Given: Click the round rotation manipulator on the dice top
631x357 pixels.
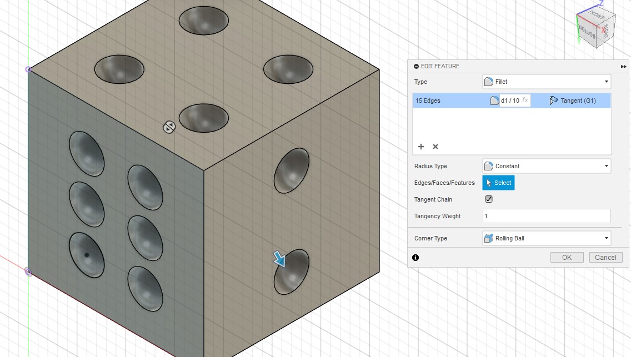Looking at the screenshot, I should [169, 127].
